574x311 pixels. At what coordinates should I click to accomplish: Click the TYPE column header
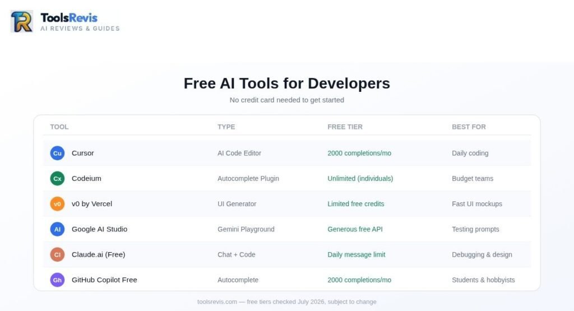click(x=226, y=127)
